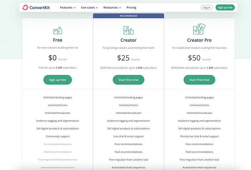Click 'Unlimited broadcasts' in Creator Pro plan
The height and width of the screenshot is (170, 251).
pyautogui.click(x=199, y=113)
